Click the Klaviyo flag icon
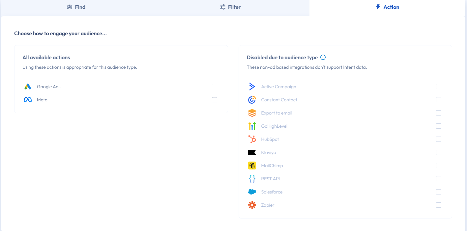The height and width of the screenshot is (231, 467). pyautogui.click(x=252, y=152)
